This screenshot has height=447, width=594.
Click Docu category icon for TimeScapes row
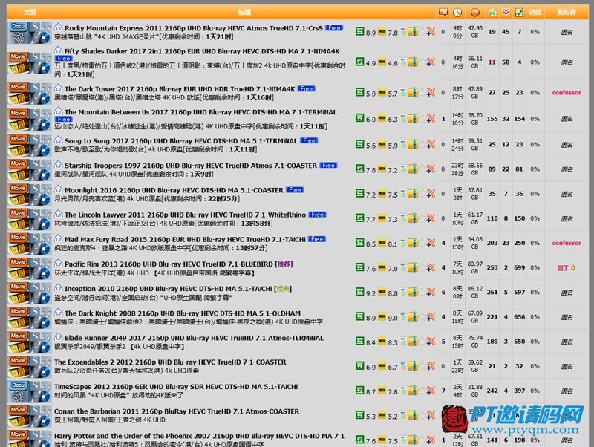(18, 391)
